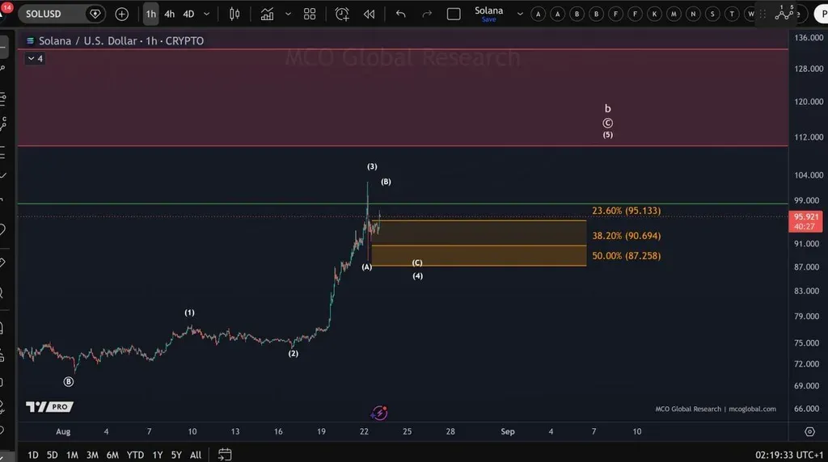Undo the last chart action

(401, 15)
